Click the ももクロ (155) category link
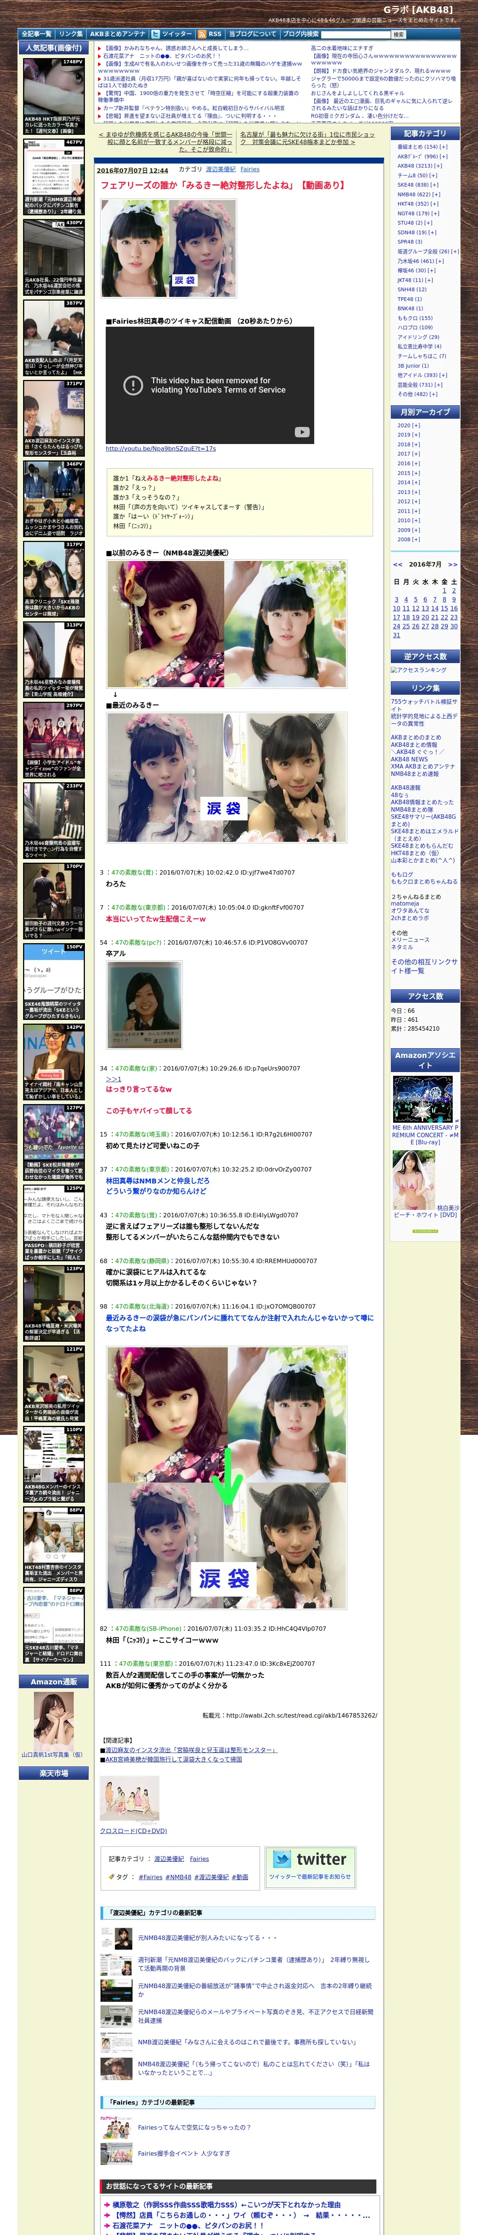Viewport: 478px width, 2235px height. click(415, 318)
